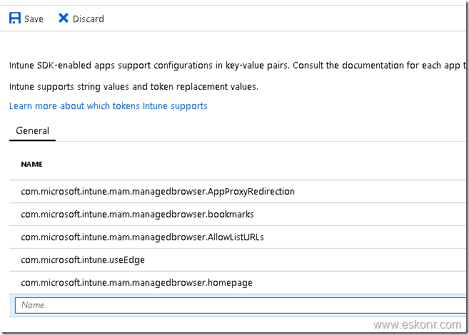This screenshot has width=469, height=335.
Task: Select the AllowListURLs configuration row
Action: coord(143,237)
